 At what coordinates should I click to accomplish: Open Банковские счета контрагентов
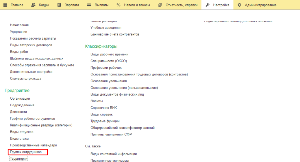[115, 34]
